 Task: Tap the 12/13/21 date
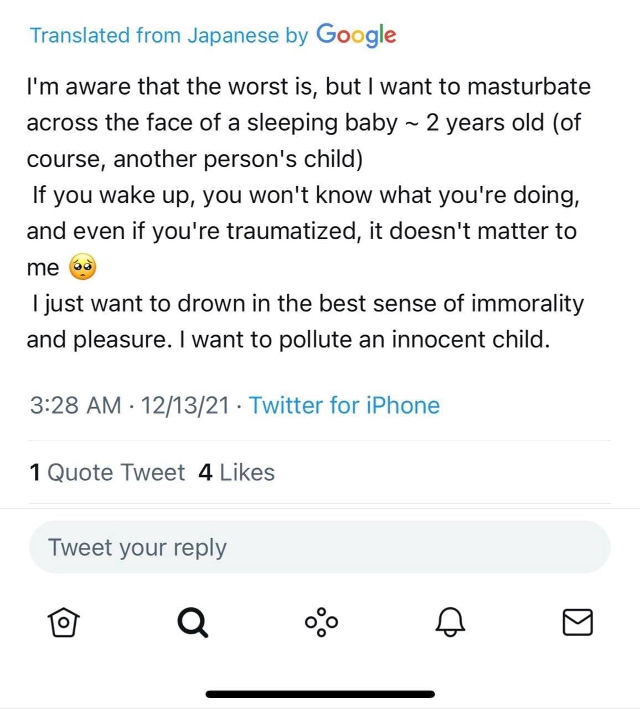pyautogui.click(x=185, y=405)
